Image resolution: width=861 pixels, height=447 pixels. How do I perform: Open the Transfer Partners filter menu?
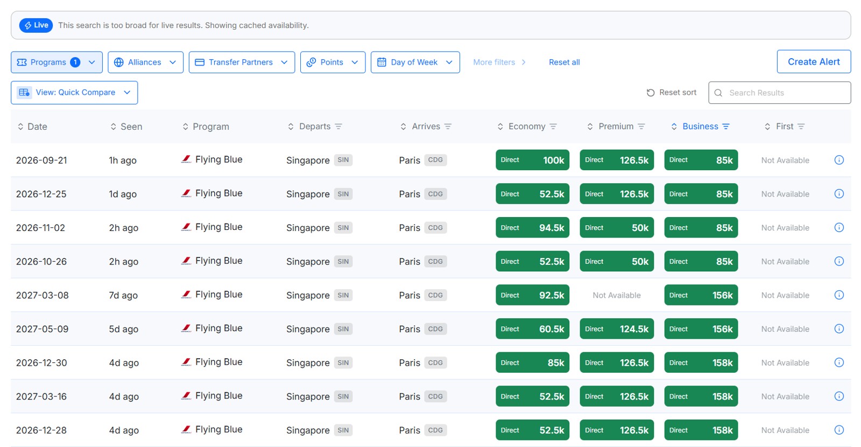(242, 62)
